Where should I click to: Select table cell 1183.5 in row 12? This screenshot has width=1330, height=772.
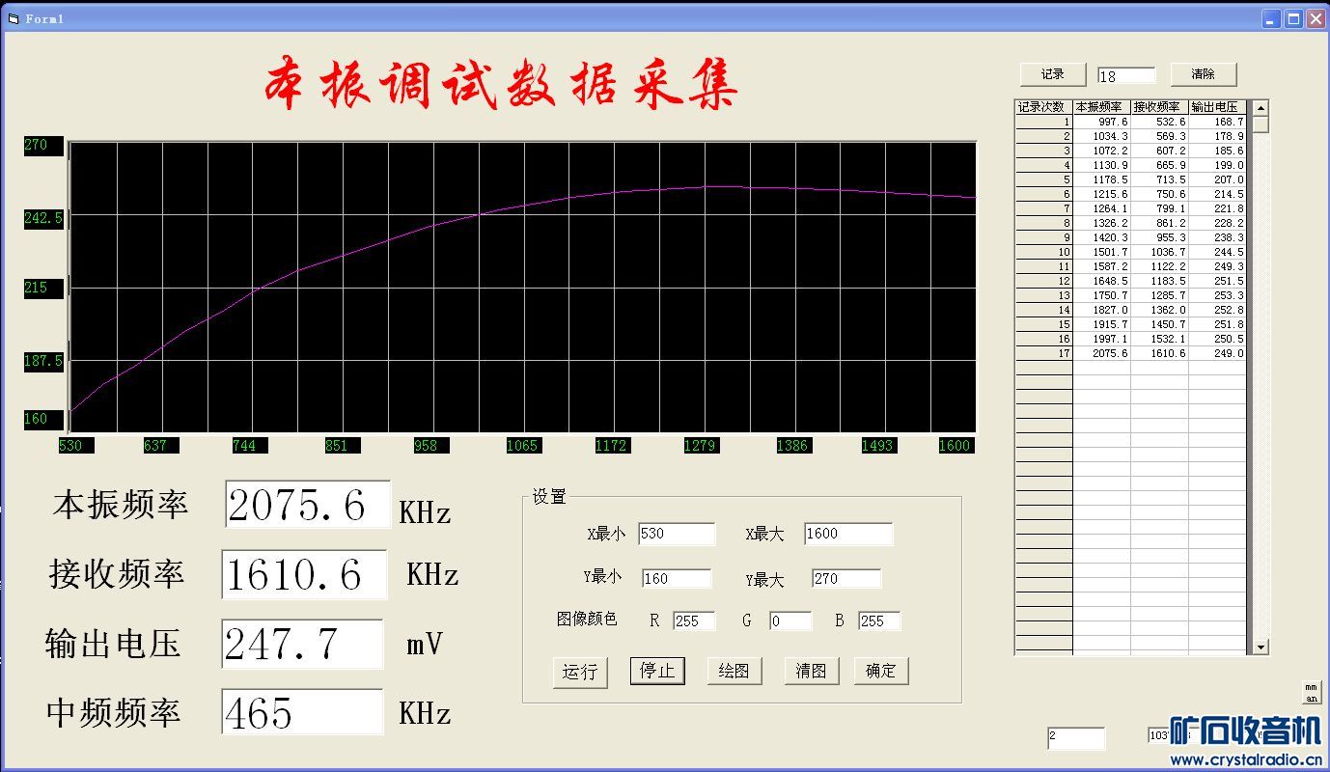click(1159, 282)
